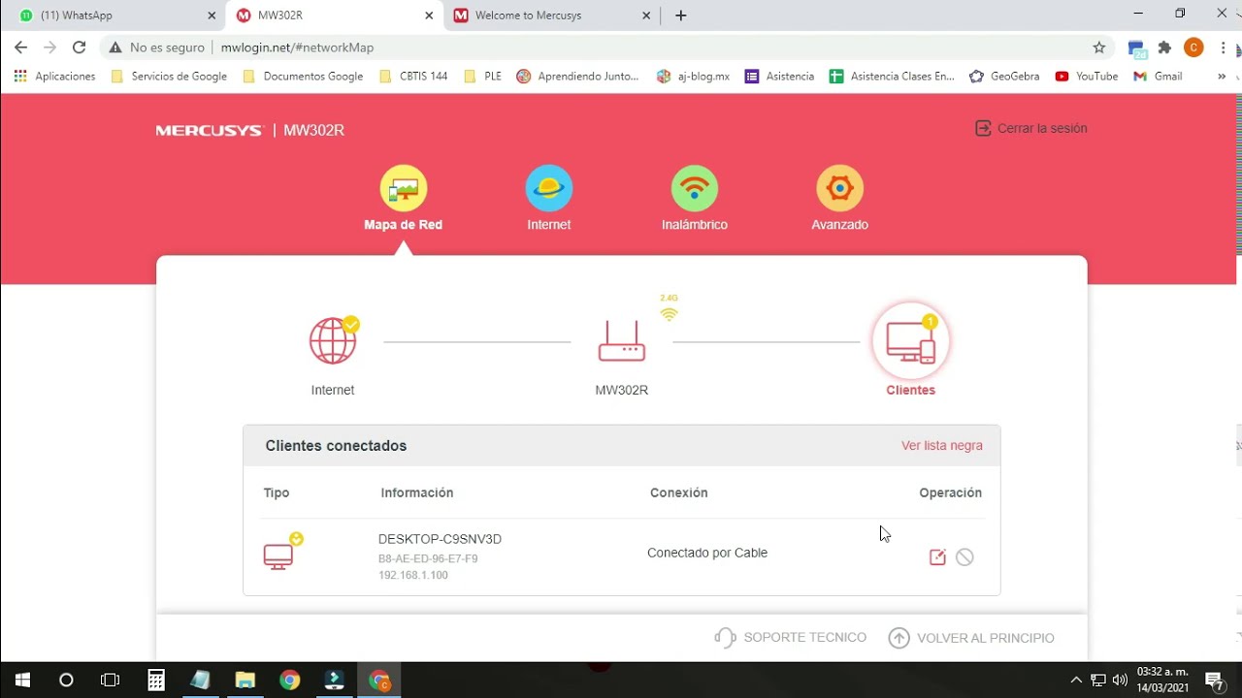Switch to the WhatsApp browser tab
The image size is (1242, 698).
116,16
